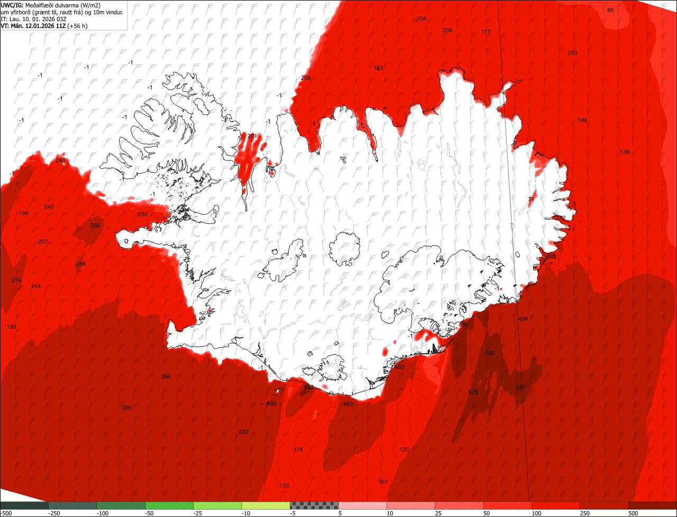The image size is (677, 517).
Task: Choose the red legend swatch between 100 and 250
Action: click(x=556, y=505)
